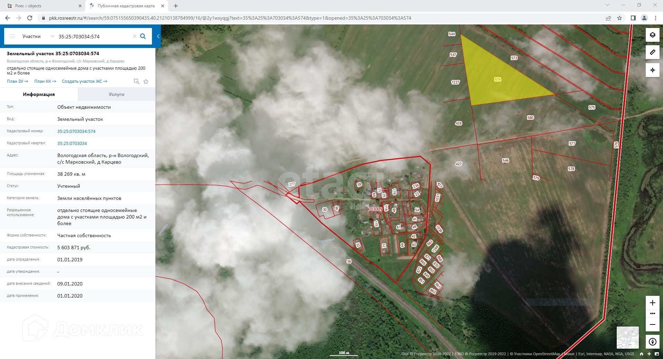Select parcel label 580 on the map
Image resolution: width=663 pixels, height=359 pixels.
[531, 118]
